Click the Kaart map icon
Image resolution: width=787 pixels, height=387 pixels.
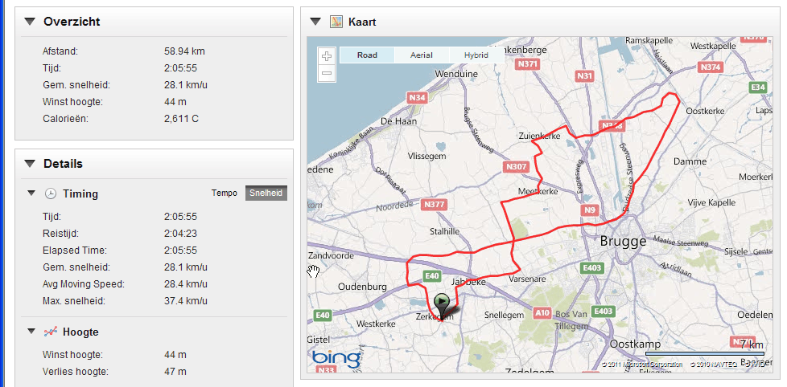[336, 22]
